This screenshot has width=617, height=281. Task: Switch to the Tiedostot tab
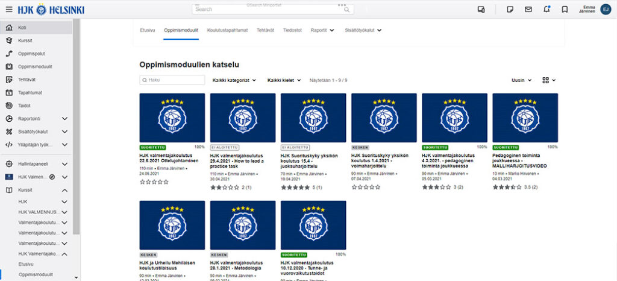click(292, 30)
